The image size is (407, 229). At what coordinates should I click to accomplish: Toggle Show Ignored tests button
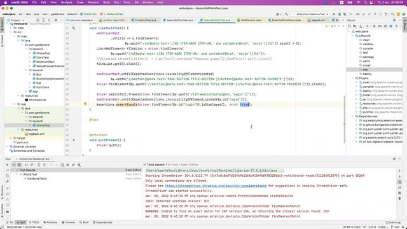[x=20, y=165]
